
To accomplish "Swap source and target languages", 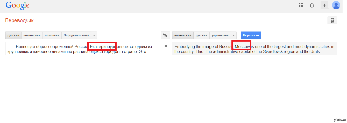I will click(x=165, y=35).
